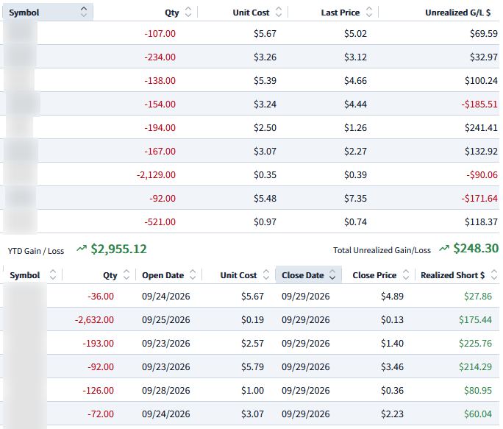Click realized gain $225.76
The height and width of the screenshot is (429, 503).
(x=475, y=343)
